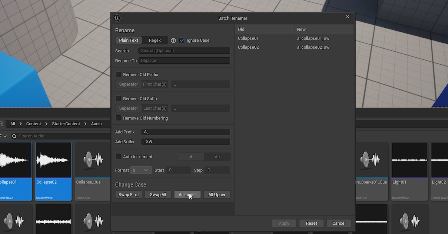Select First Char(s) option

(155, 84)
